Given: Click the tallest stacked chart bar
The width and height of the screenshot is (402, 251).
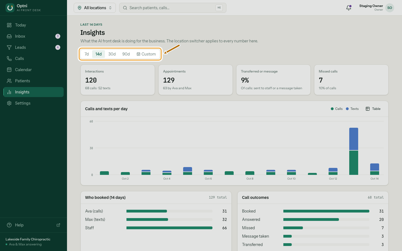Looking at the screenshot, I should 354,151.
